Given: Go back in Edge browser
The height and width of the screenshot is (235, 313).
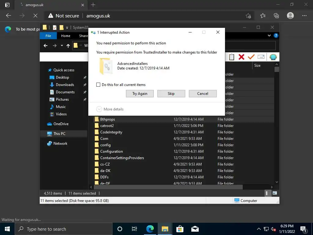Looking at the screenshot, I should tap(8, 16).
